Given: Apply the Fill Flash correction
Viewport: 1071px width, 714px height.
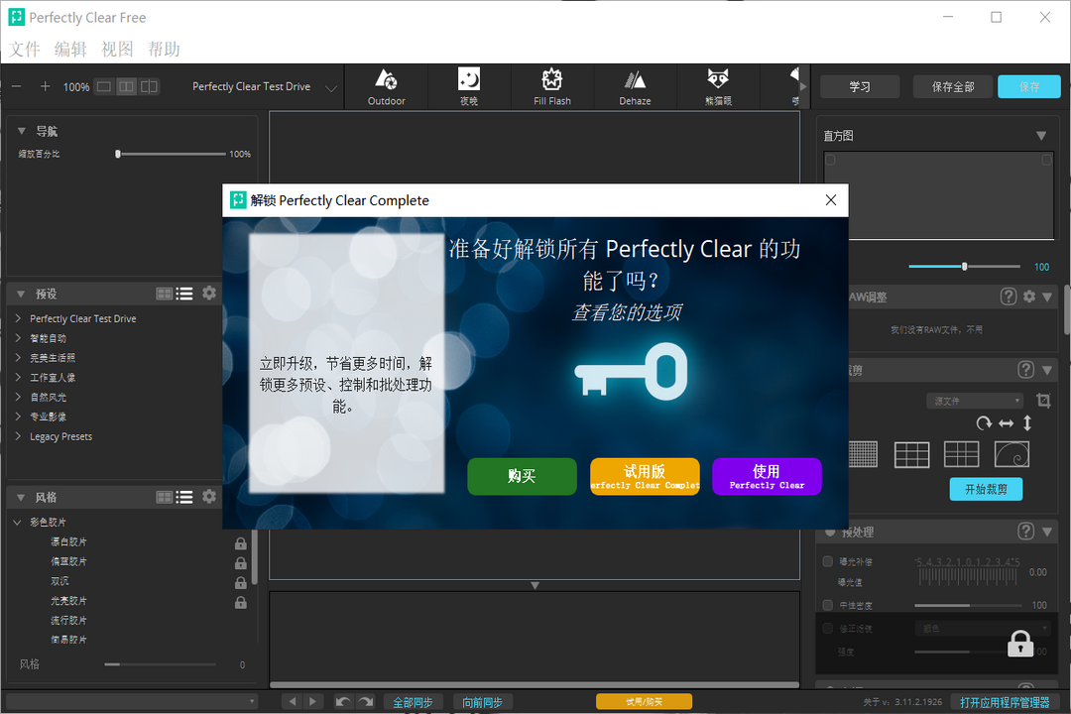Looking at the screenshot, I should [551, 86].
